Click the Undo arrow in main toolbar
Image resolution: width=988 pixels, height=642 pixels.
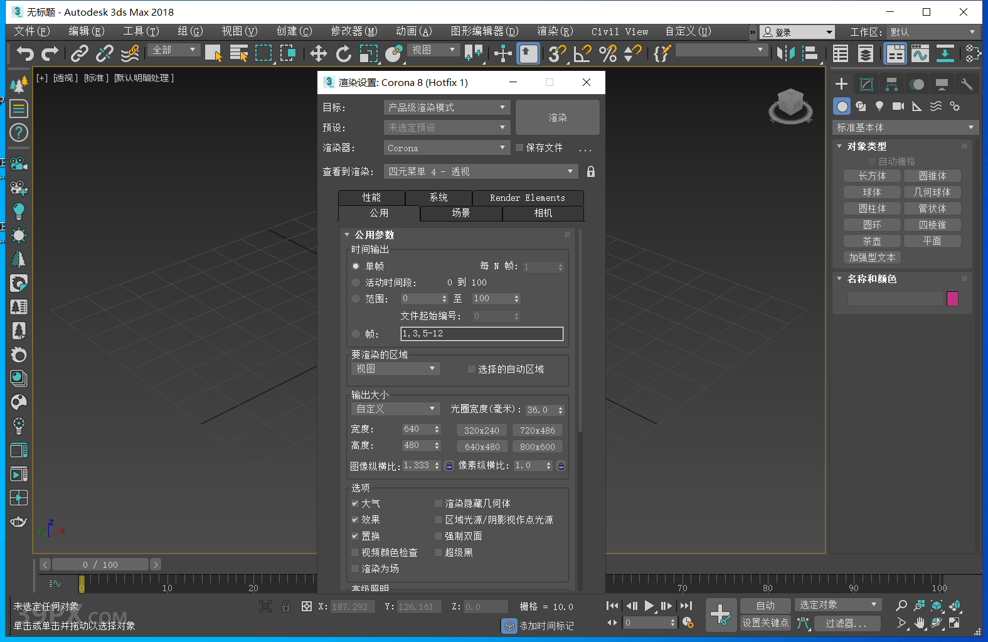[25, 54]
